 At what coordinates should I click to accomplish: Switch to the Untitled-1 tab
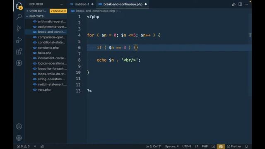click(x=82, y=4)
